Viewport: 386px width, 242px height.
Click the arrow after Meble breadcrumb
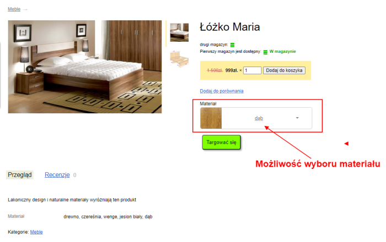(x=25, y=9)
